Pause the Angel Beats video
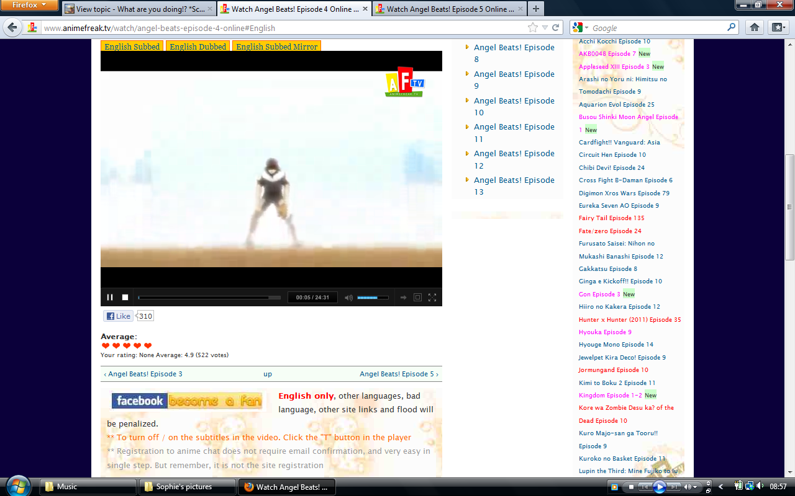The height and width of the screenshot is (496, 795). tap(110, 298)
